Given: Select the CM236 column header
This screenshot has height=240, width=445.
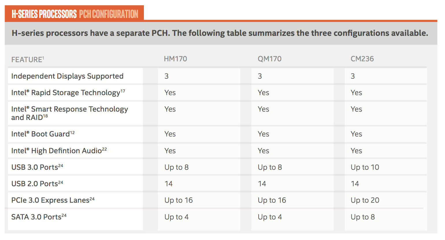Looking at the screenshot, I should (362, 59).
